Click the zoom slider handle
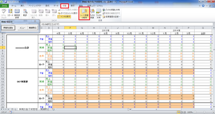The height and width of the screenshot is (114, 215). 204,112
